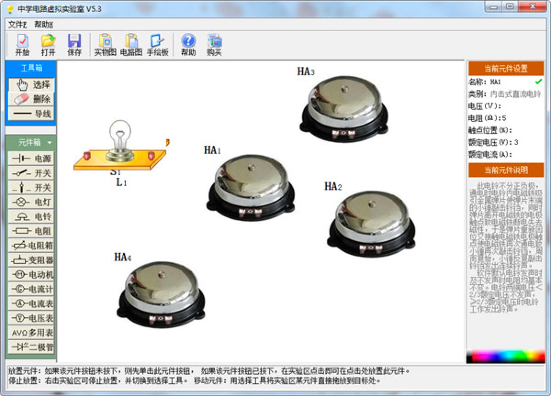Pick the 电源 battery component
This screenshot has height=396, width=551.
coord(31,159)
